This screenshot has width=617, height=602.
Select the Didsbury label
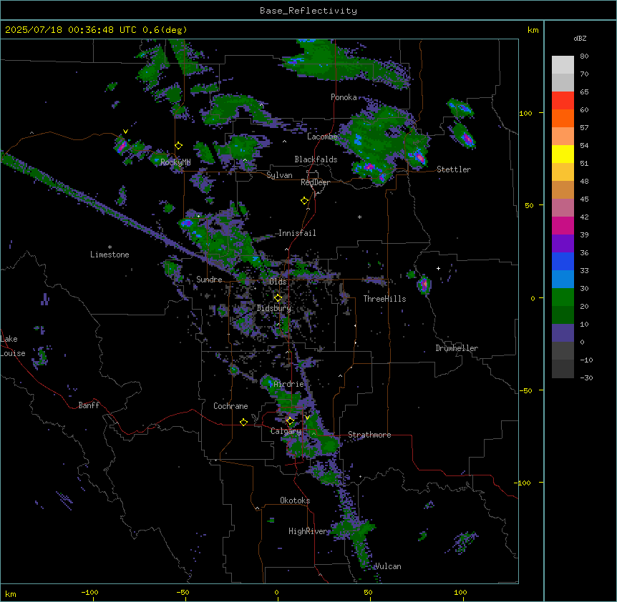[274, 308]
